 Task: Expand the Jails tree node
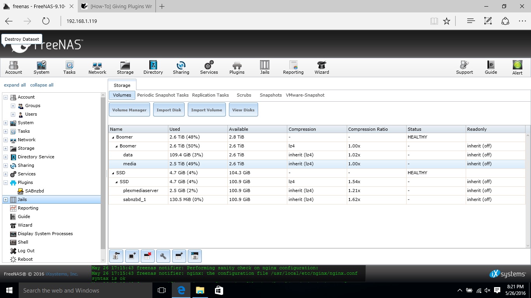tap(5, 199)
